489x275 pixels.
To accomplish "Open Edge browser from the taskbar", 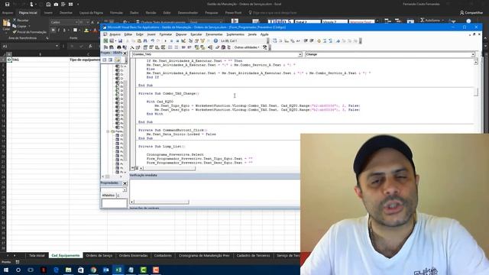I will (x=56, y=270).
